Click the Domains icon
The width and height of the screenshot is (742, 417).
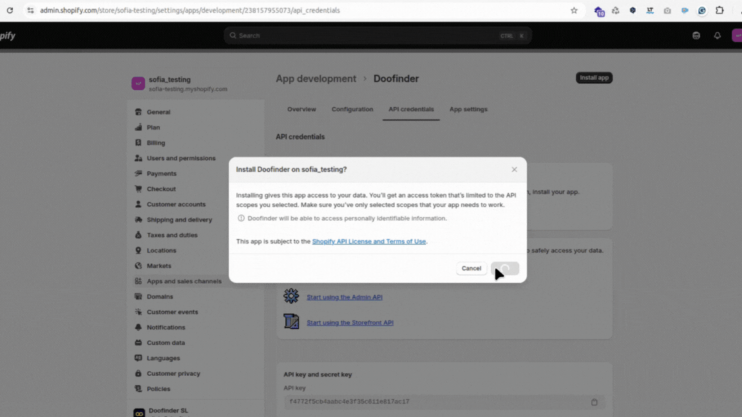tap(138, 297)
